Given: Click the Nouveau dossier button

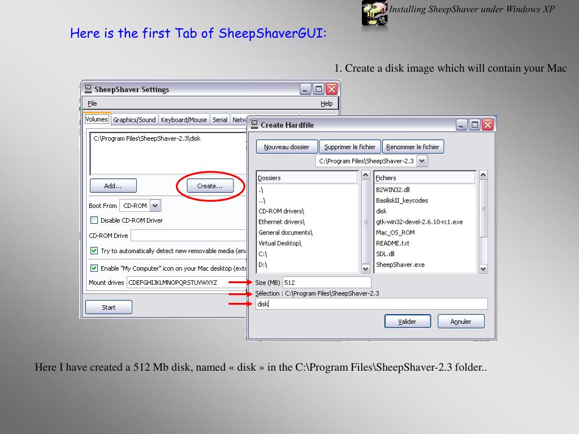Looking at the screenshot, I should click(x=287, y=147).
